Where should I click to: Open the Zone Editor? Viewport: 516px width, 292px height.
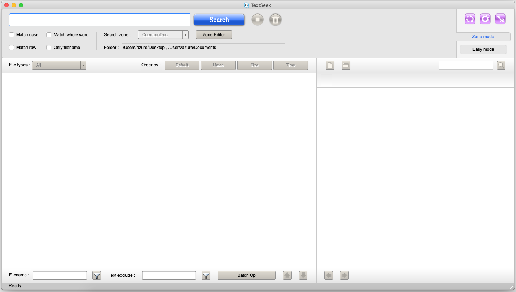214,35
